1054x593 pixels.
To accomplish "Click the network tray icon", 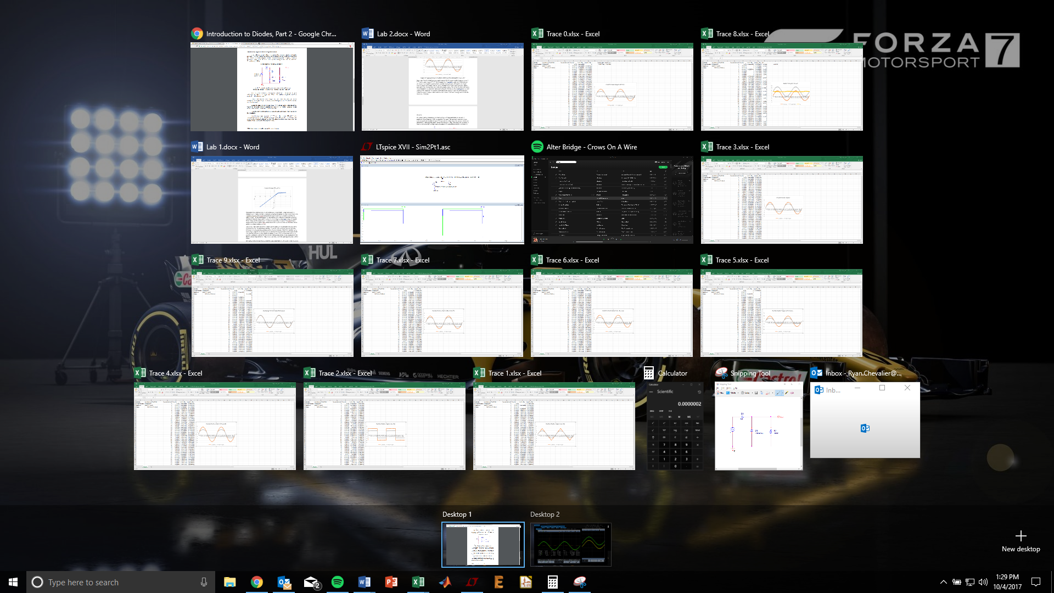I will (x=970, y=582).
